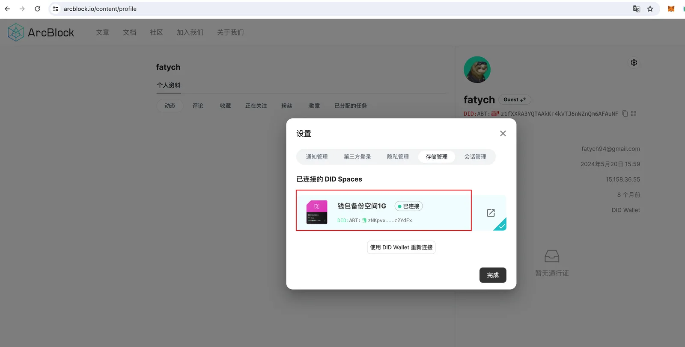The image size is (685, 347).
Task: Click the 8 个月前 text
Action: pyautogui.click(x=628, y=195)
